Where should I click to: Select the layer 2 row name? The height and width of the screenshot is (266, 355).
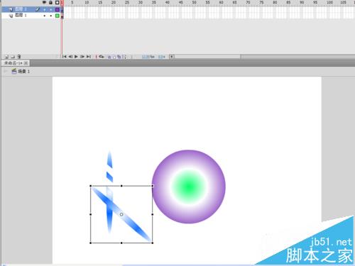[21, 9]
